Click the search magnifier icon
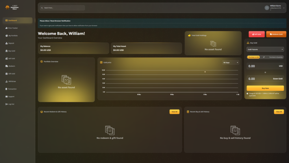The width and height of the screenshot is (289, 163). (42, 8)
